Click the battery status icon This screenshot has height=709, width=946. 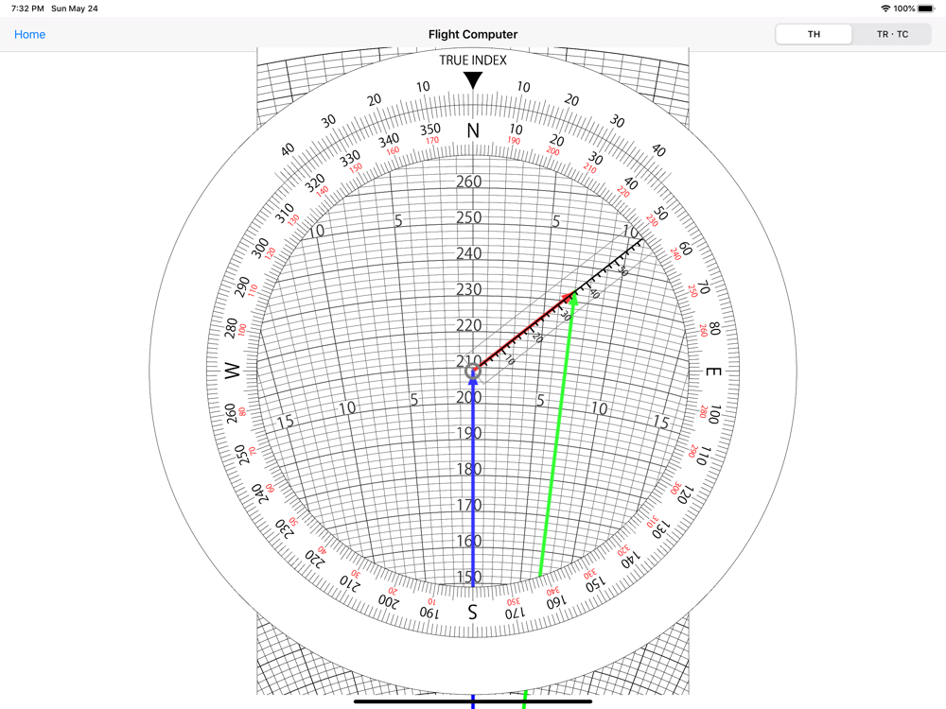pos(926,9)
